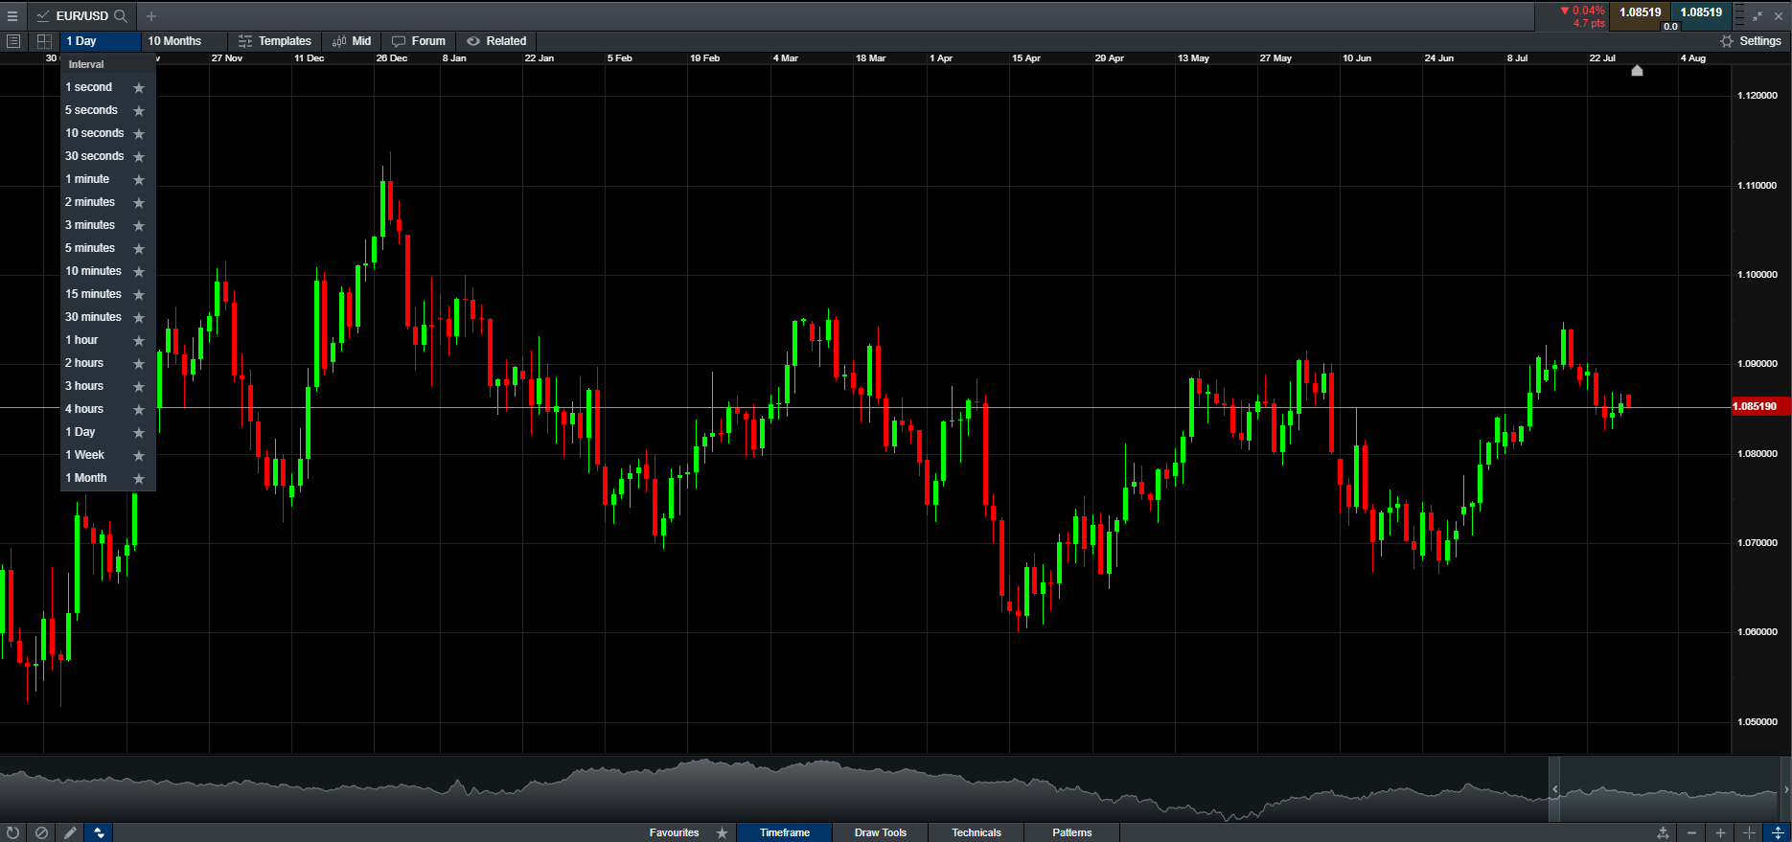The image size is (1792, 842).
Task: Click the clear drawings circle-slash icon
Action: (x=41, y=832)
